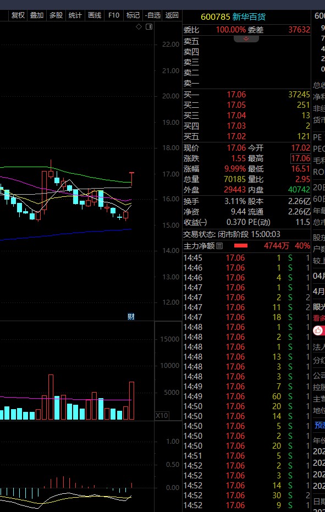Open the F10 company info
Viewport: 325px width, 512px height.
(x=114, y=15)
